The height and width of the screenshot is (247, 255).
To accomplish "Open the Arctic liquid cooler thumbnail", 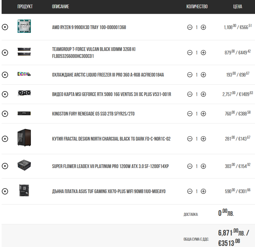I will point(24,74).
